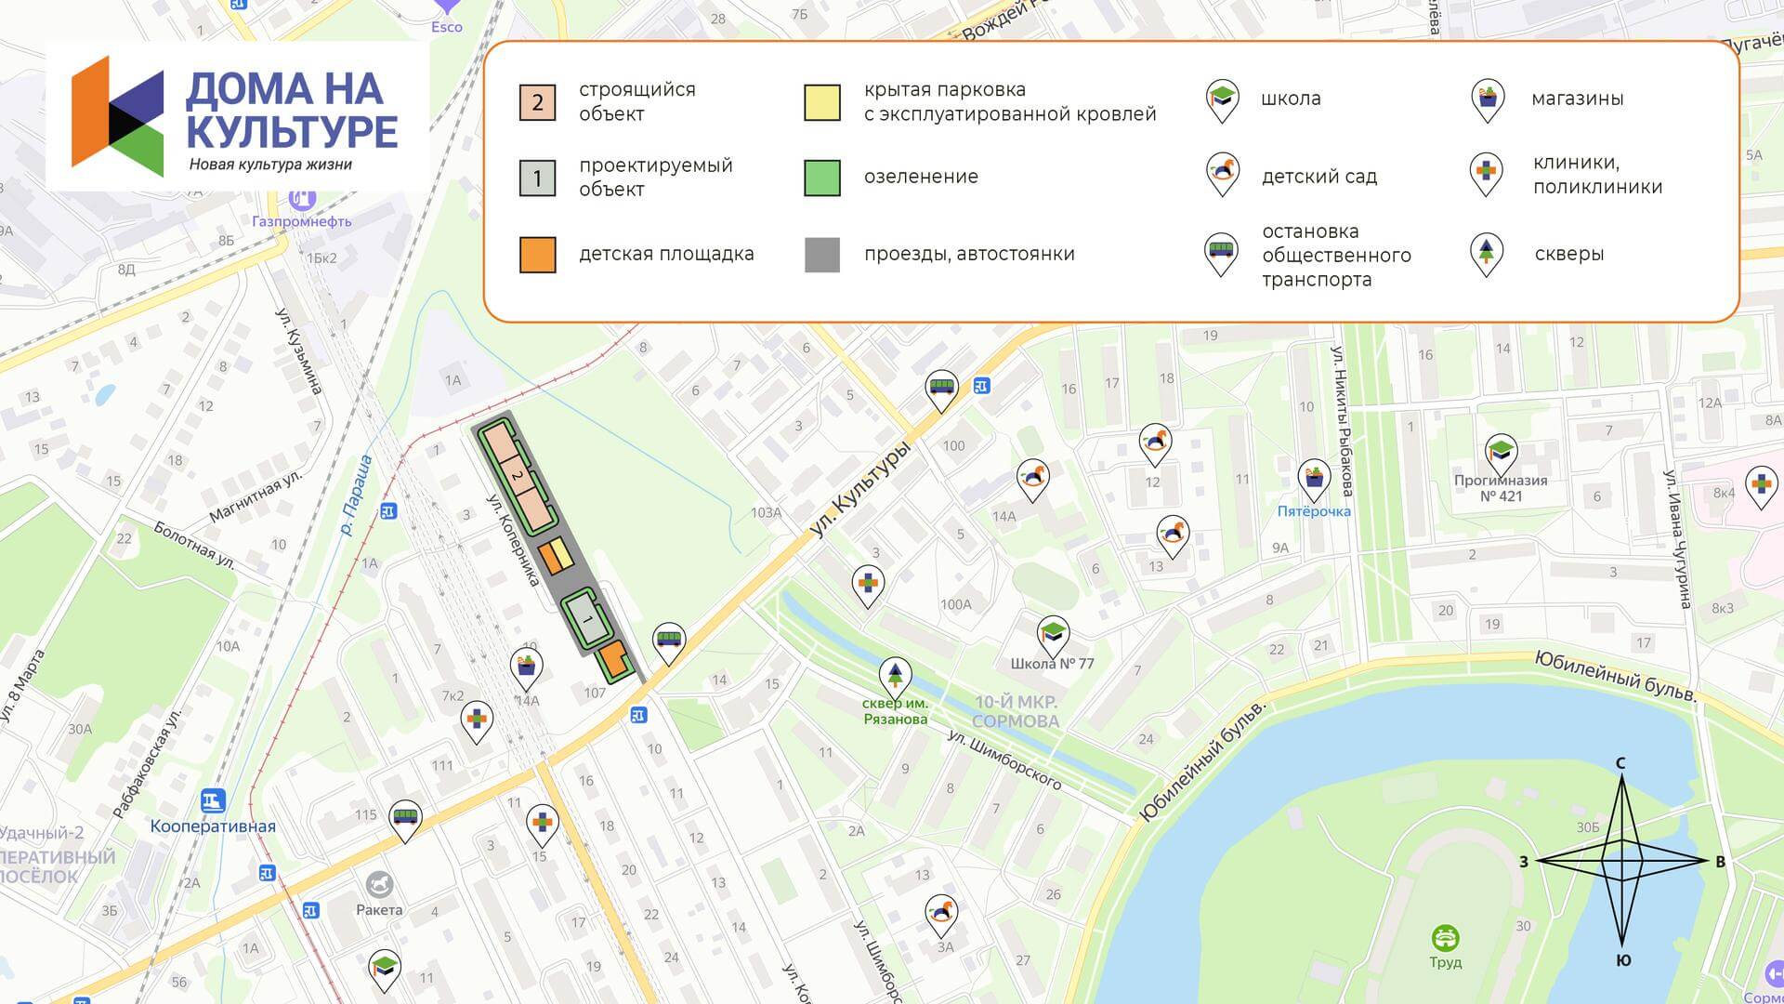The height and width of the screenshot is (1004, 1784).
Task: Click the shop pin above Пятёрочка
Action: (1314, 481)
